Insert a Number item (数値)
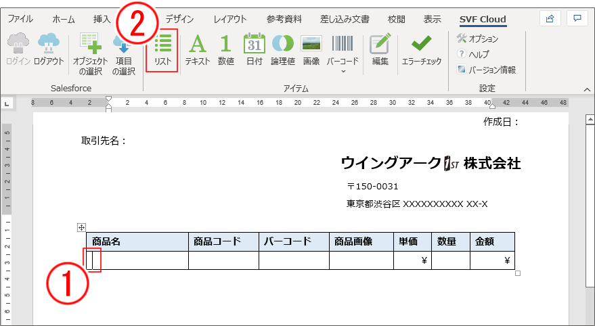Screen dimensions: 595x326 (226, 49)
